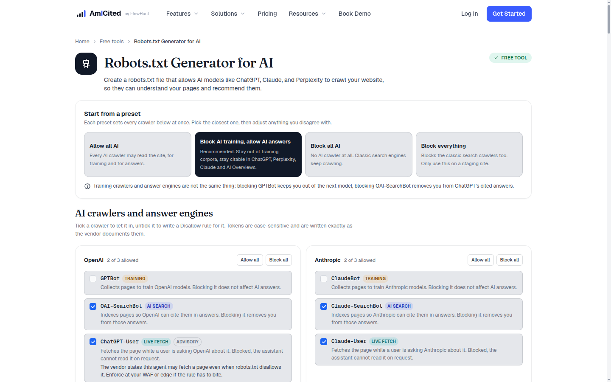Go to Free tools breadcrumb
This screenshot has width=611, height=382.
click(112, 42)
